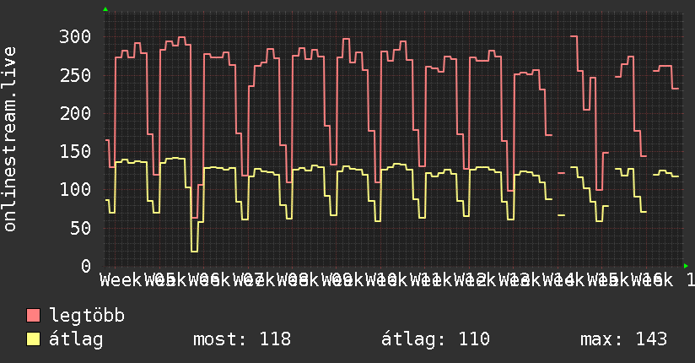Click the 200 y-axis label
695x363 pixels.
pos(75,113)
